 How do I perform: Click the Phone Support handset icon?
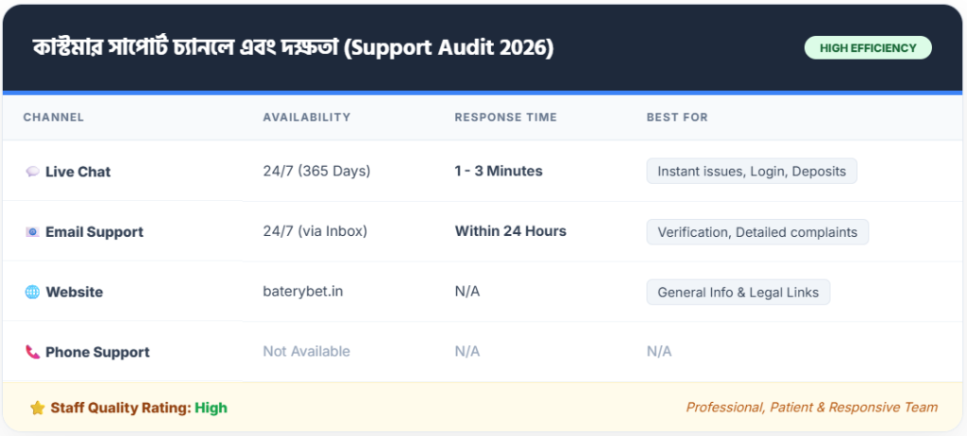click(x=32, y=352)
